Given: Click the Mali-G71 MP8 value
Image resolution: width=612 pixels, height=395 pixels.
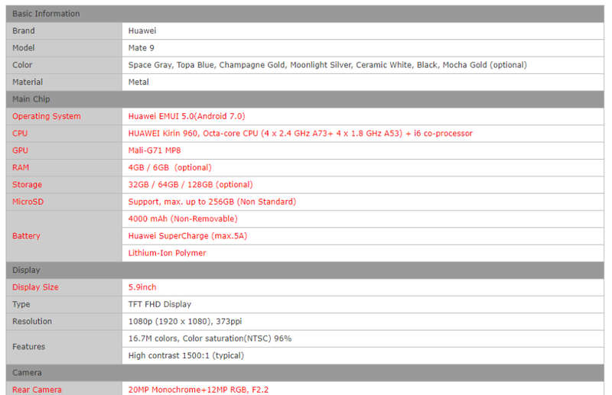Looking at the screenshot, I should coord(155,151).
